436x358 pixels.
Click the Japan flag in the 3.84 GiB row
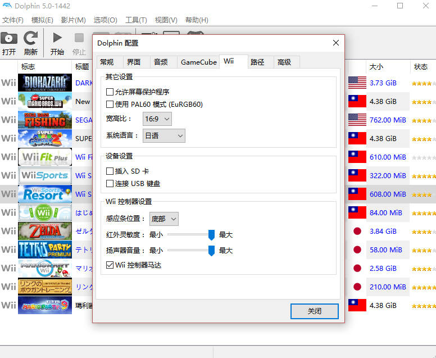(x=357, y=231)
